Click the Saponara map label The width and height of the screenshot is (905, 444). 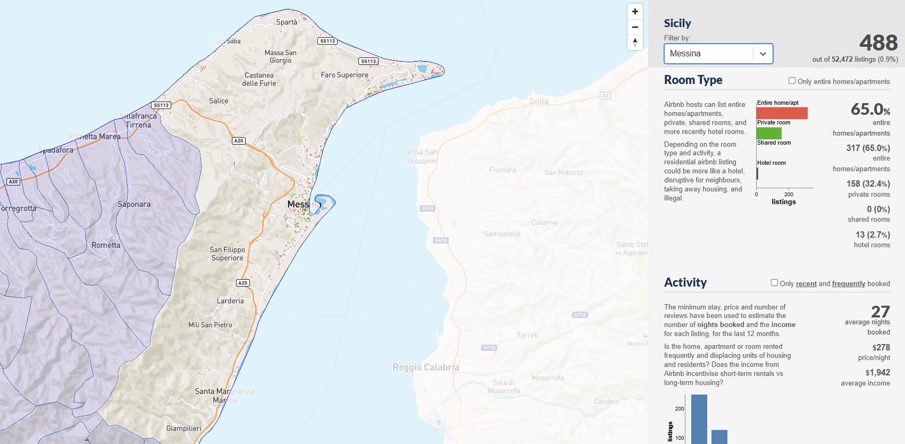tap(134, 204)
